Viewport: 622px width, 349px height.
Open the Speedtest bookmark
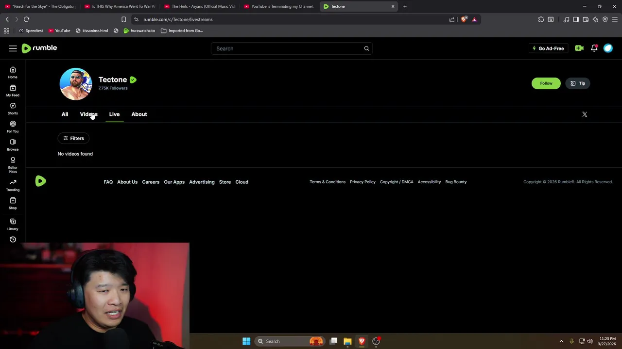31,31
